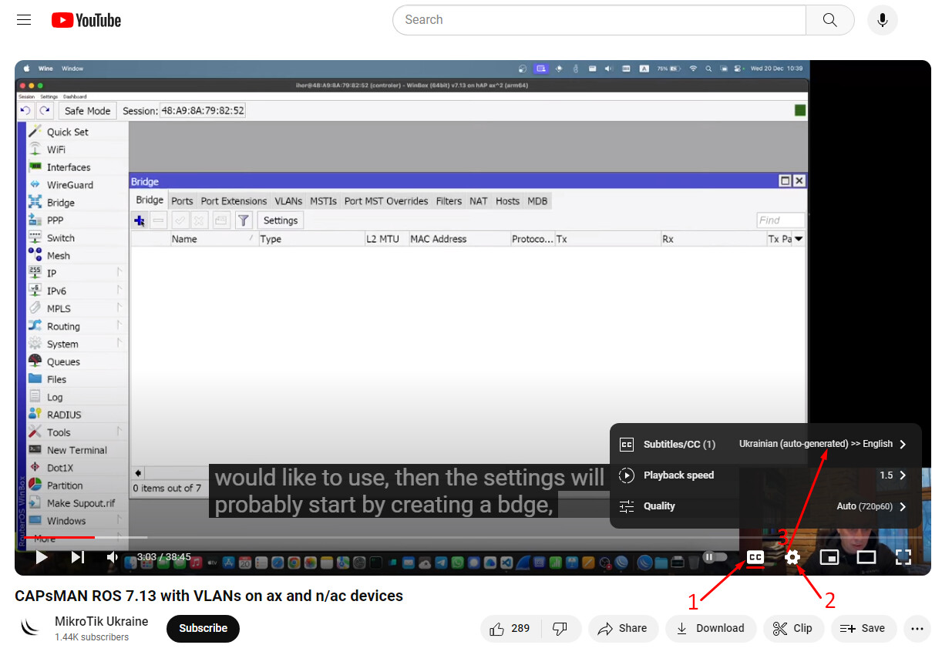Open Bridge columns dropdown arrow
The image size is (942, 655).
(x=799, y=239)
